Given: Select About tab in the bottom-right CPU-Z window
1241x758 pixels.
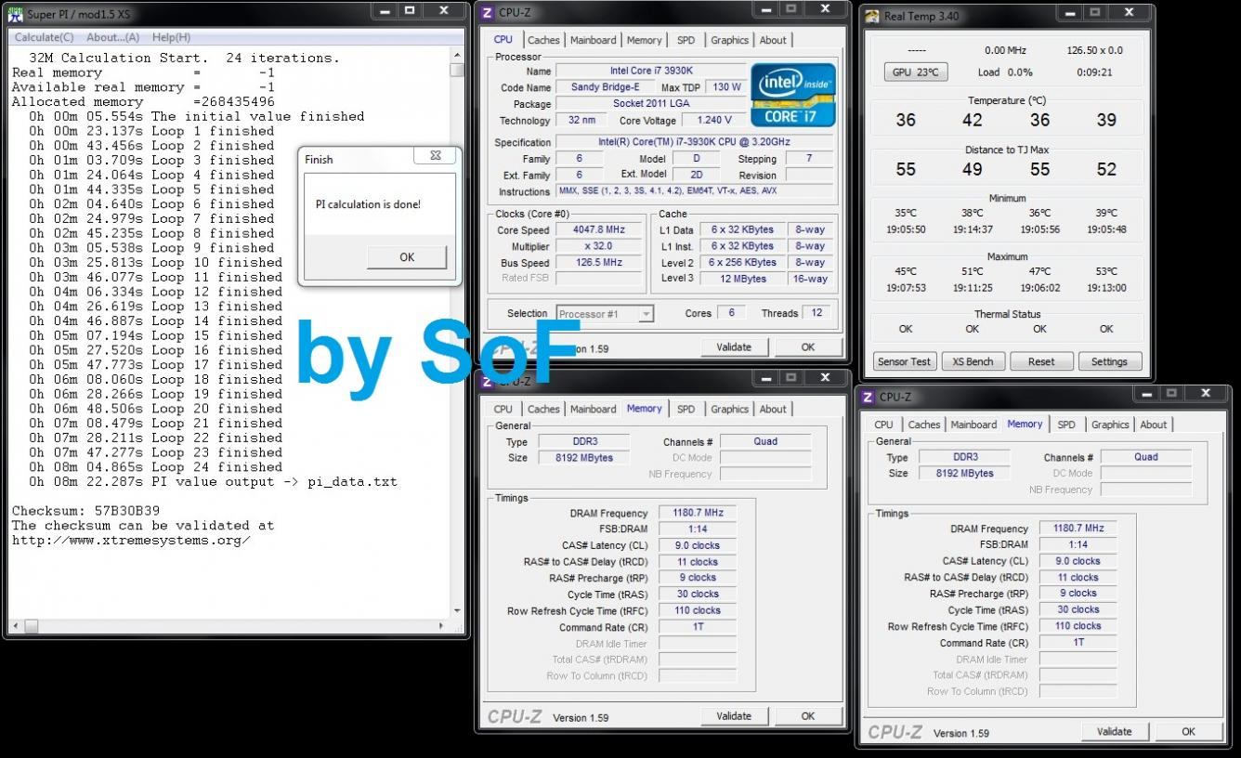Looking at the screenshot, I should [1154, 425].
